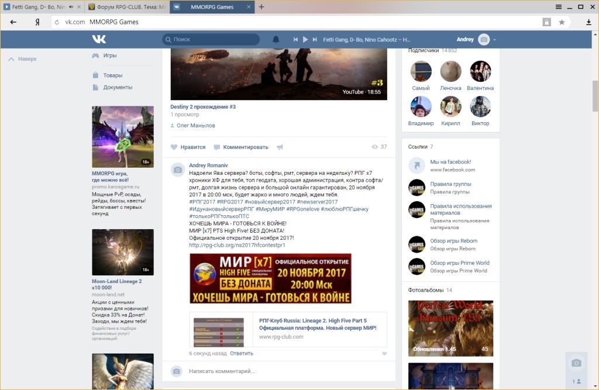Bookmark page with the star icon
This screenshot has height=390, width=599.
pos(562,22)
